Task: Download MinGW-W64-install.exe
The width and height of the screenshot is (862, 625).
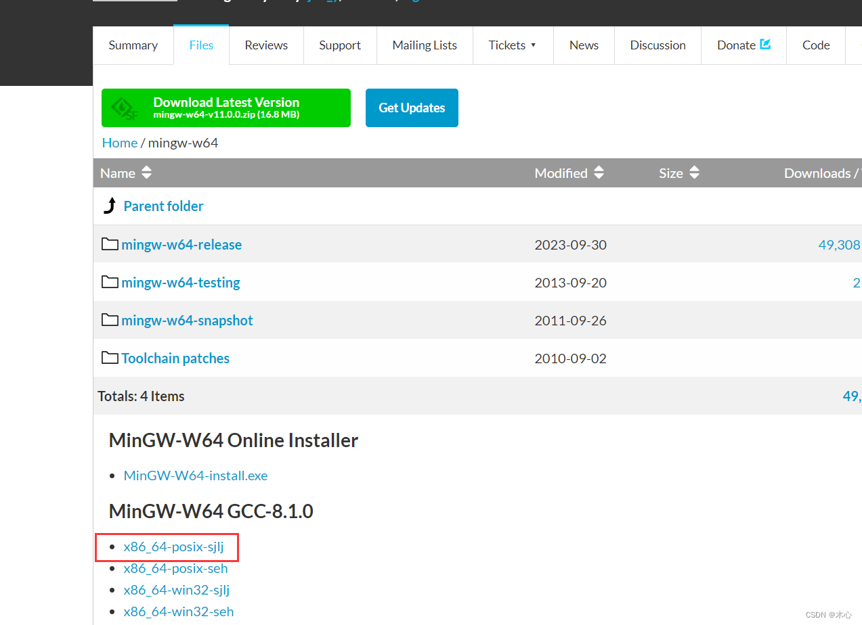Action: [196, 476]
